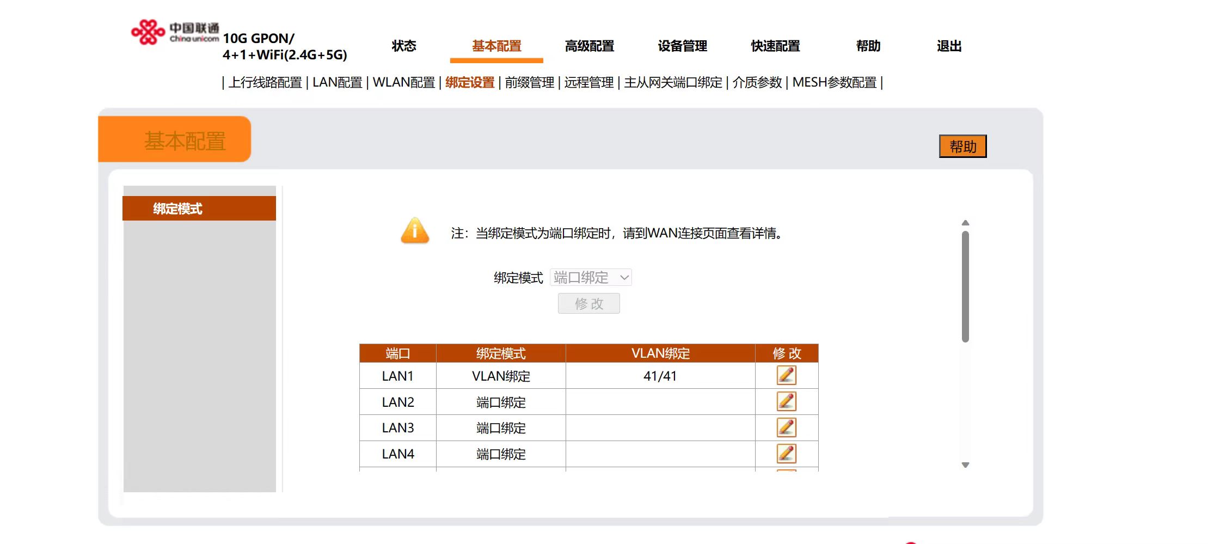Open the 帮助 top navigation tab
The width and height of the screenshot is (1208, 544).
[x=868, y=46]
